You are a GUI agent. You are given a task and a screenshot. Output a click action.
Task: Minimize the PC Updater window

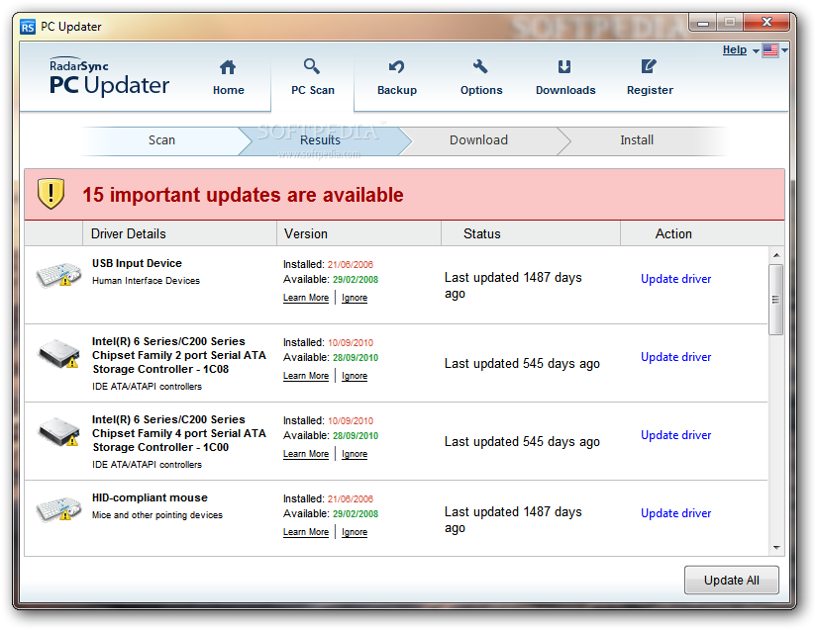click(703, 23)
